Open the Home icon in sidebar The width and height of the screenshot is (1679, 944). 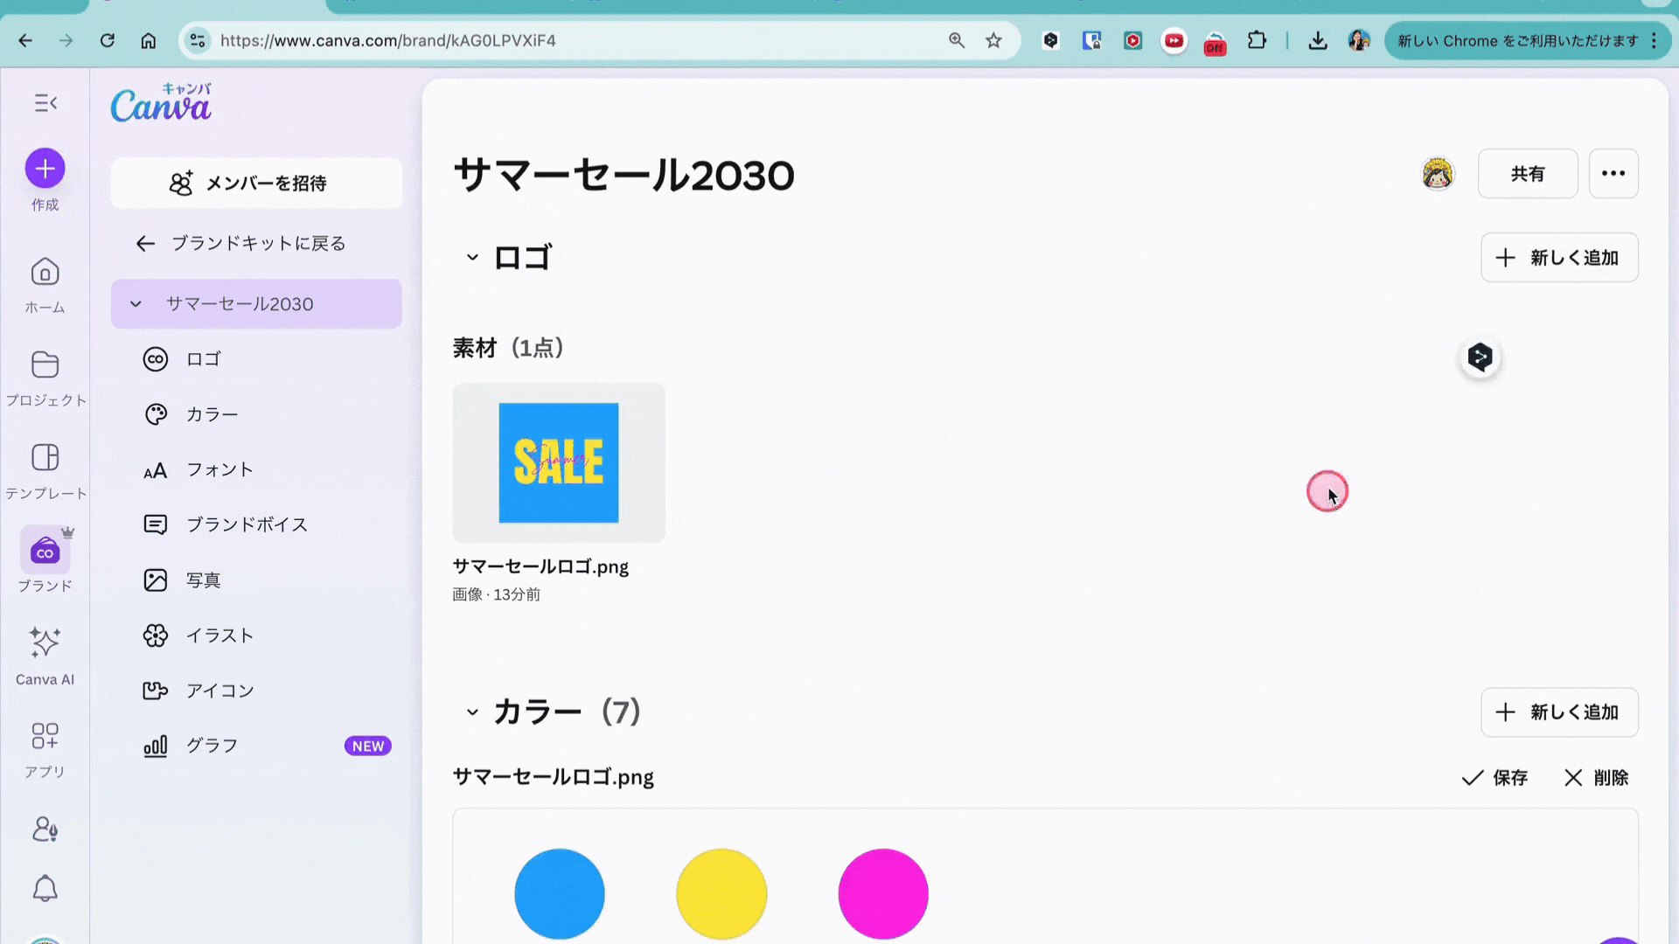pos(45,273)
